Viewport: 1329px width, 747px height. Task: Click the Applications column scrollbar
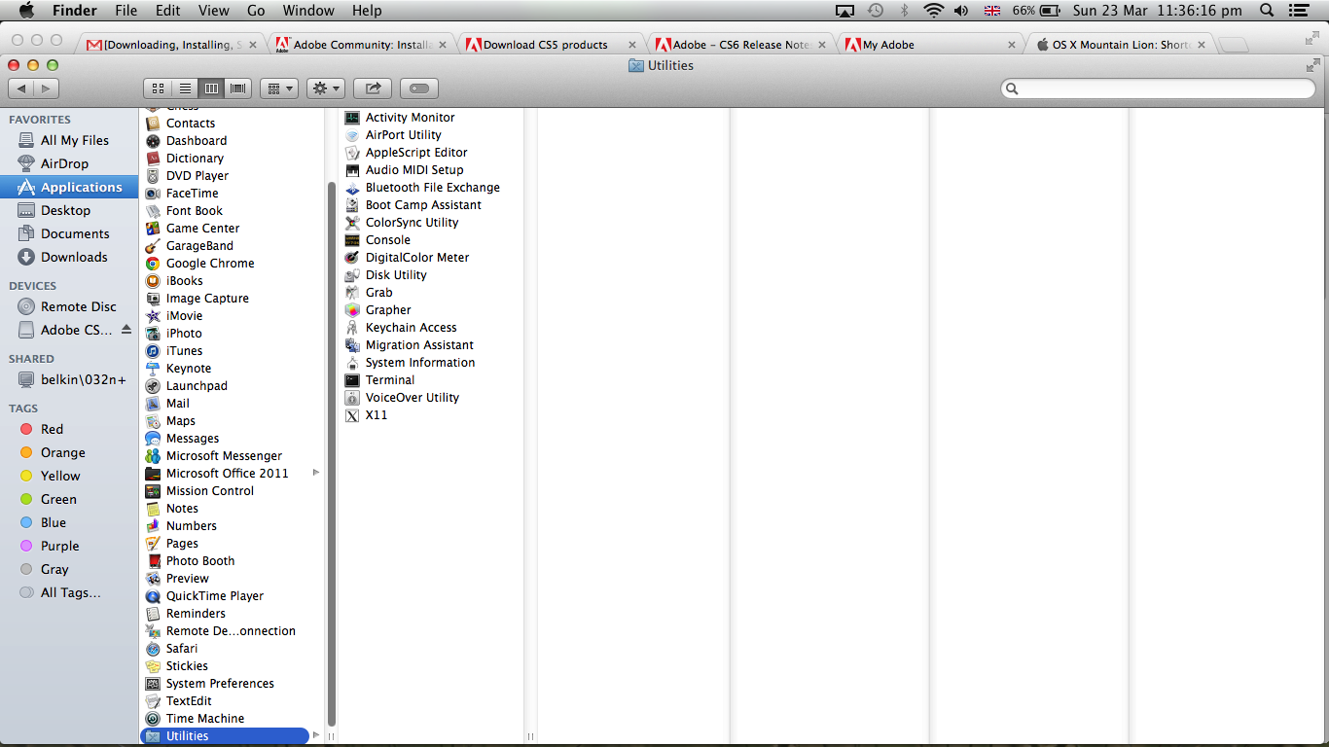(x=331, y=452)
